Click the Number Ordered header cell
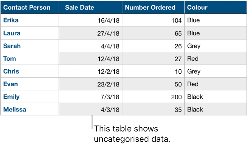Image resolution: width=247 pixels, height=147 pixels. (150, 7)
